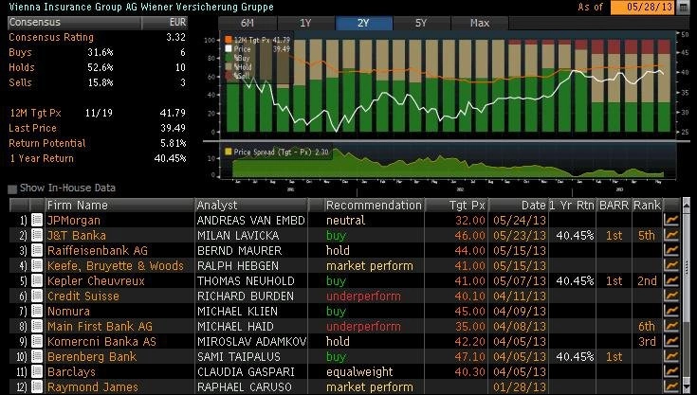697x395 pixels.
Task: Show Barclays analyst chart icon
Action: click(x=671, y=371)
